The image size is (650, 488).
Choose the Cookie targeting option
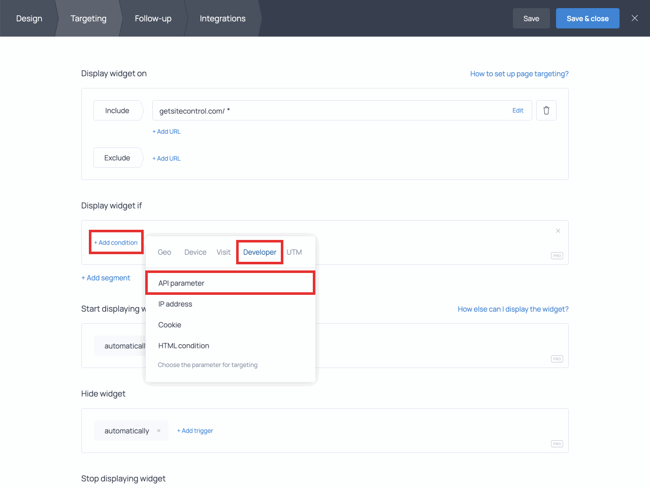point(170,325)
